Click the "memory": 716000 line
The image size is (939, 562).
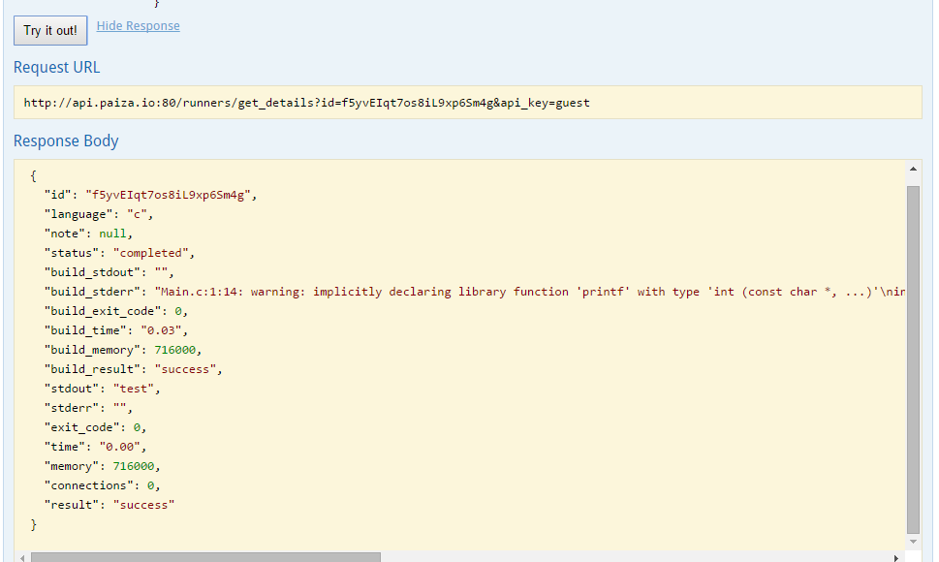coord(103,466)
